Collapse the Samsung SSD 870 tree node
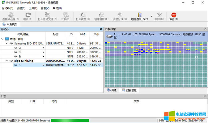Screen dimensions: 208x123 click(6, 43)
